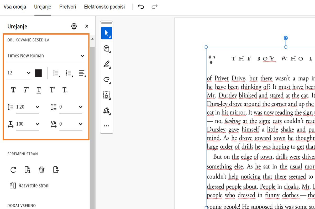Click Razvrstite strani button

coord(30,186)
